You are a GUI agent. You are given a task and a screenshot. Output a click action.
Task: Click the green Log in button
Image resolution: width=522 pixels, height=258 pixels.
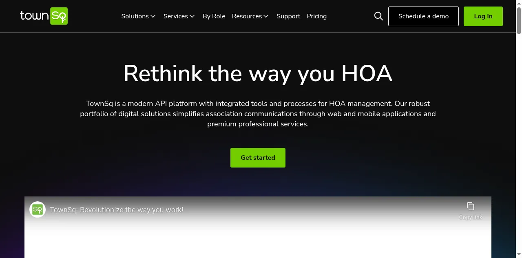pos(483,16)
